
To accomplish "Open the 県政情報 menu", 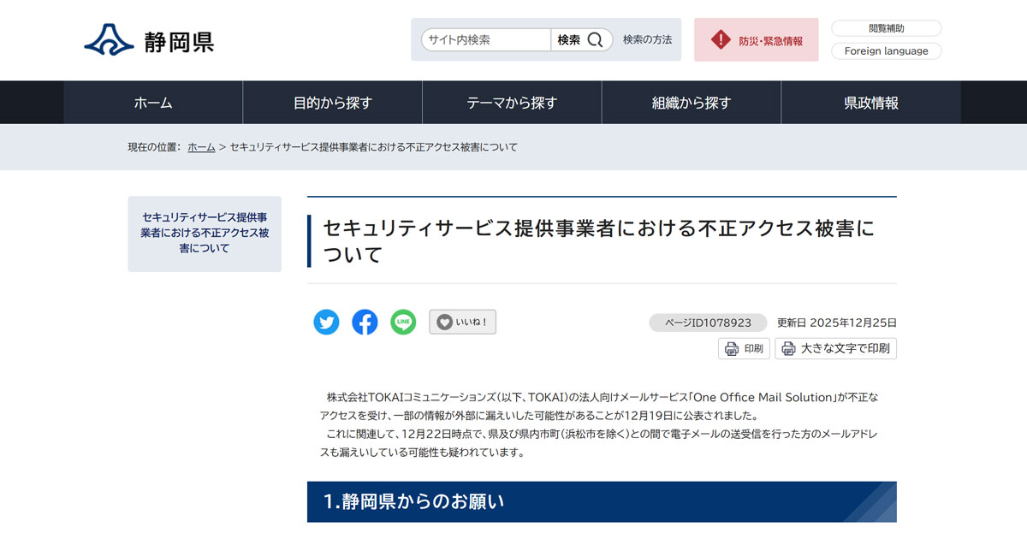I will (870, 102).
